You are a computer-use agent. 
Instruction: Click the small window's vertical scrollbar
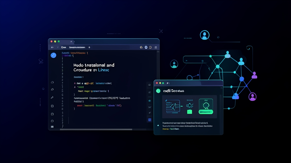point(221,115)
